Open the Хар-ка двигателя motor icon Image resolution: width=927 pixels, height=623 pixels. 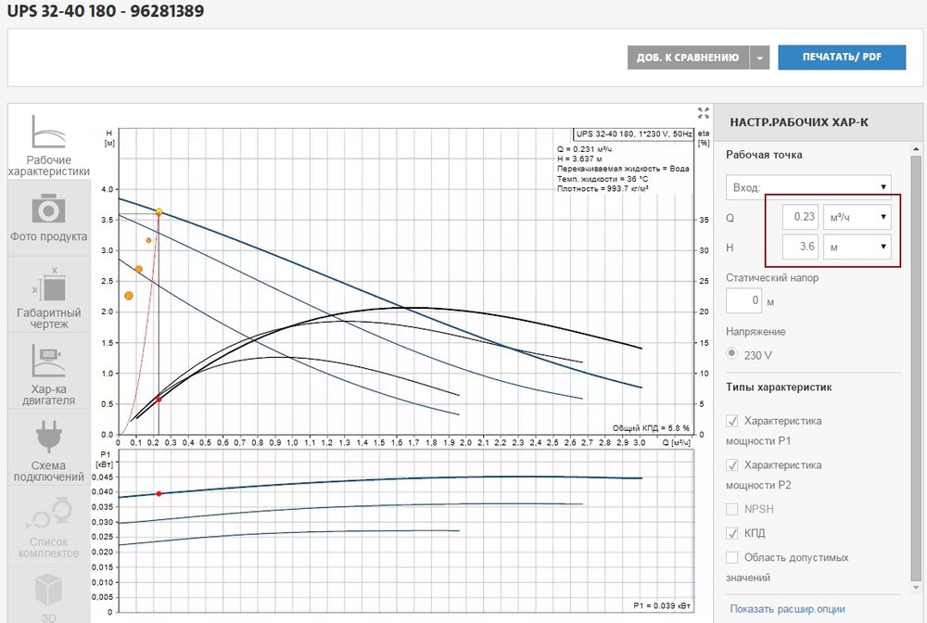coord(48,360)
